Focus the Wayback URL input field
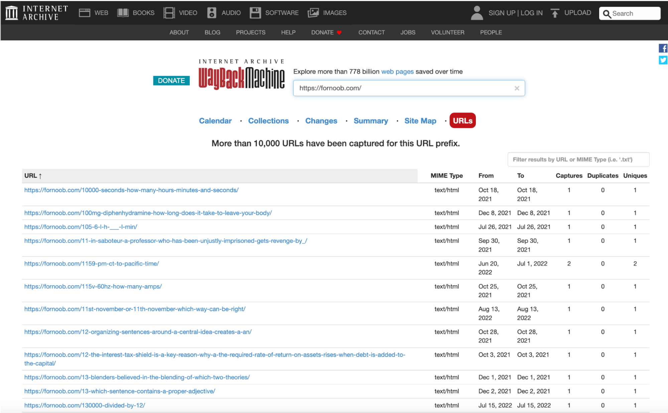Screen dimensions: 668x413 coord(409,88)
